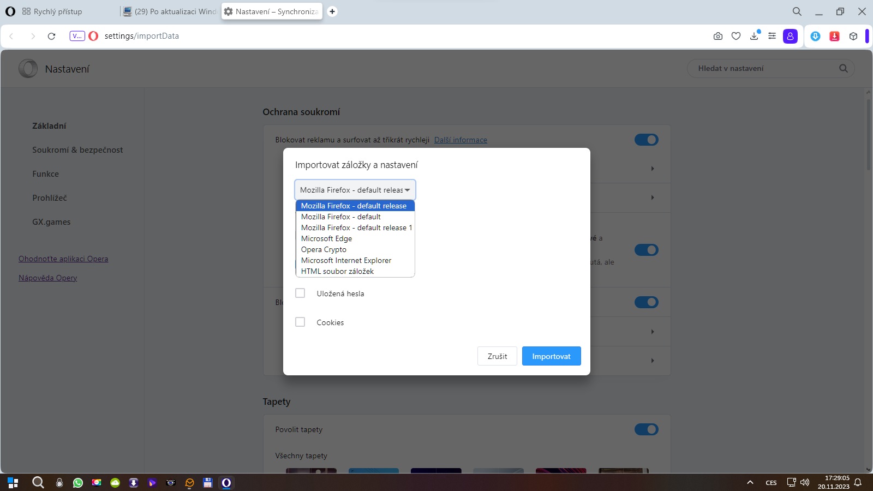Open the Ohodnoťte aplikaci Opera link
Image resolution: width=873 pixels, height=491 pixels.
coord(63,259)
